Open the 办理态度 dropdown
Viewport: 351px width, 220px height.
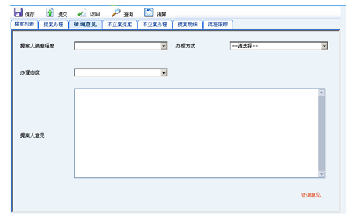tap(121, 73)
